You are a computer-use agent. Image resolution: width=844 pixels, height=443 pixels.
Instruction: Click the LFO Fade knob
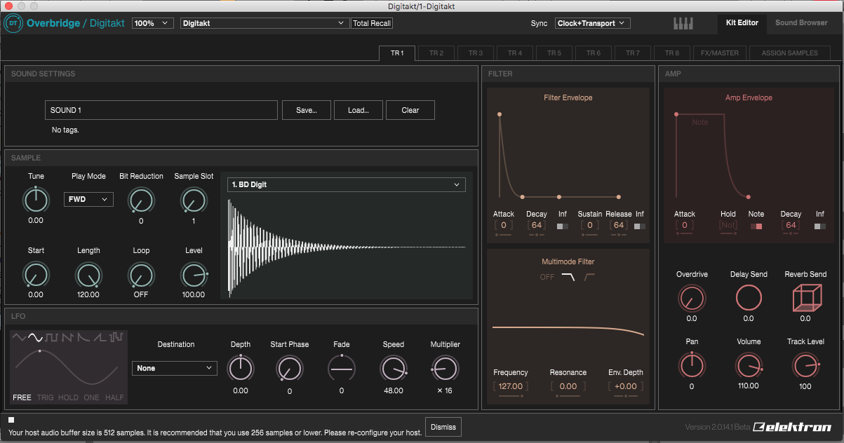[342, 368]
